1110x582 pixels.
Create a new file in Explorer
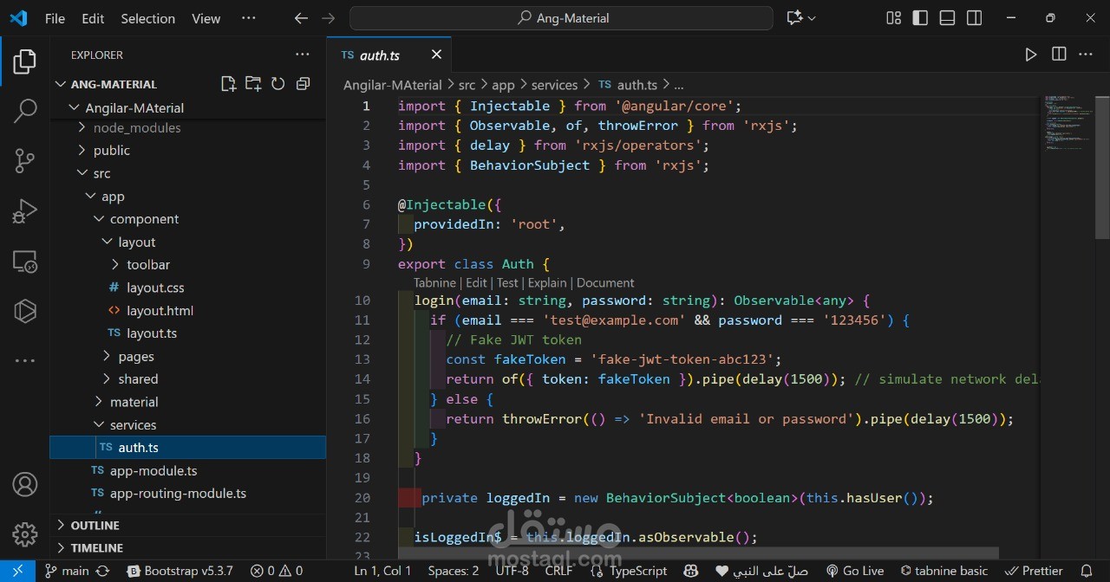pos(228,84)
